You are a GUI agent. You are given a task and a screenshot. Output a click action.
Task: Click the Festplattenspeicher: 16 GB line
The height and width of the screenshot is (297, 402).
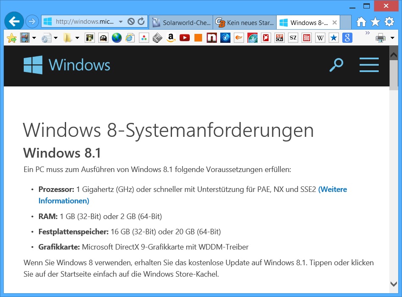130,232
